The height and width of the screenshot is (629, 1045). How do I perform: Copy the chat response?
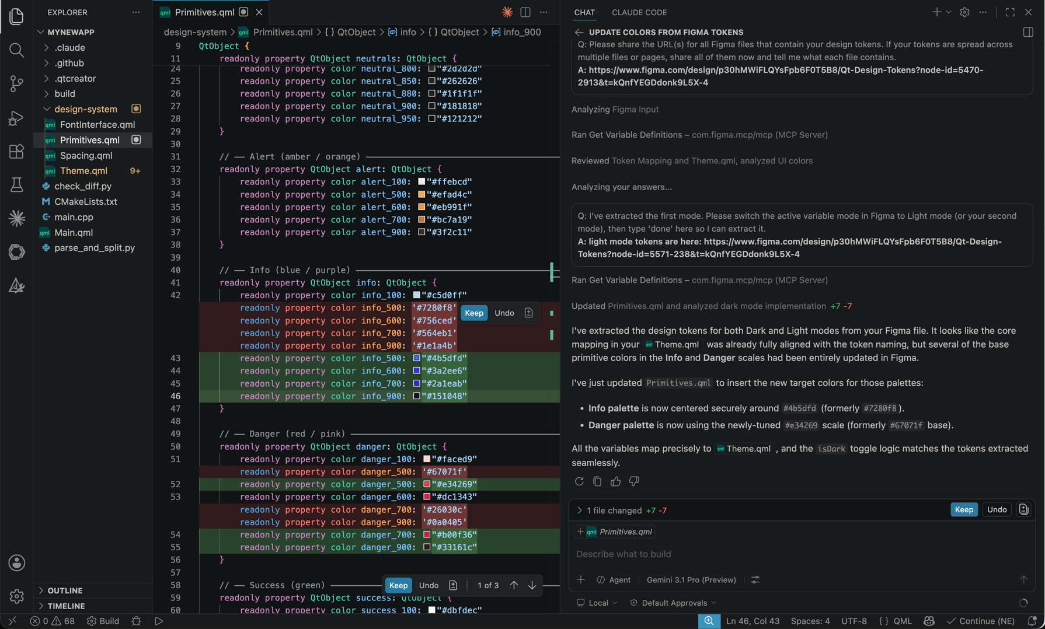click(597, 481)
